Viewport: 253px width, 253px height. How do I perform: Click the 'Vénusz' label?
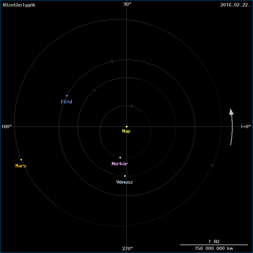(x=124, y=182)
